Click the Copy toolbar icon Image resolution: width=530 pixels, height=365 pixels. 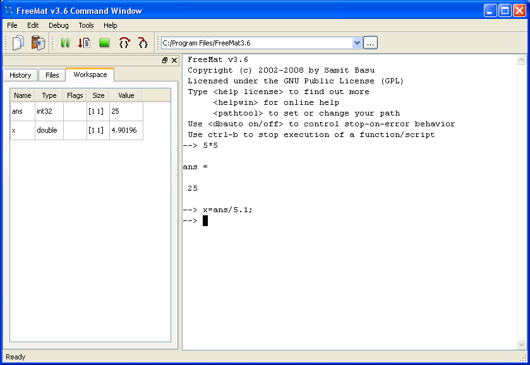pyautogui.click(x=18, y=43)
